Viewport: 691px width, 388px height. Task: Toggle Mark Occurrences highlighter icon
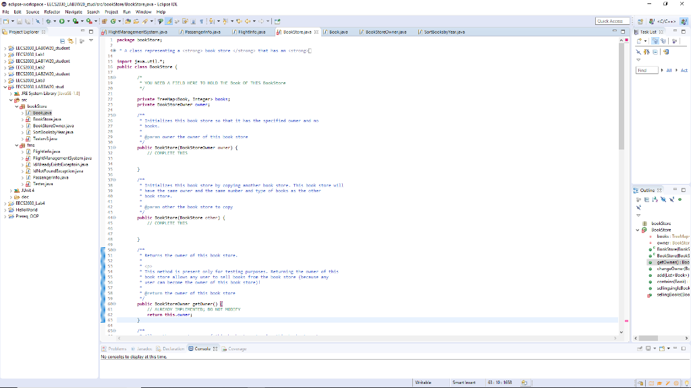click(x=168, y=21)
